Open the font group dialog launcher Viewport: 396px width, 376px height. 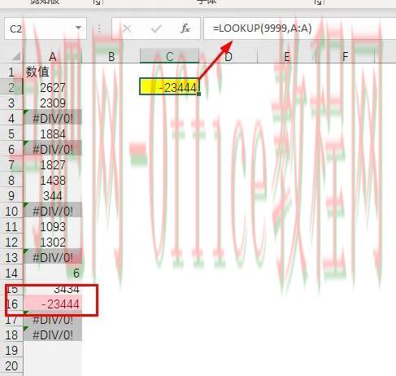tap(318, 2)
